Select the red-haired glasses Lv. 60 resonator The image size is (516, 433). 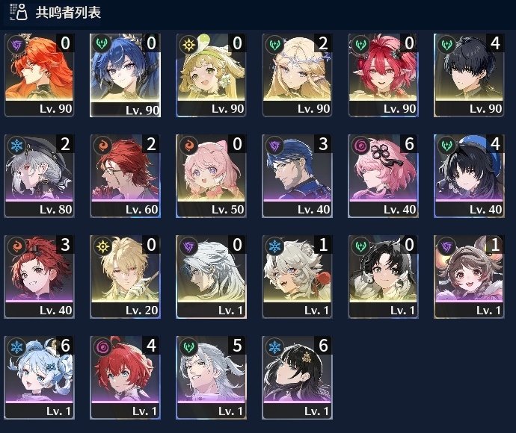[x=126, y=176]
